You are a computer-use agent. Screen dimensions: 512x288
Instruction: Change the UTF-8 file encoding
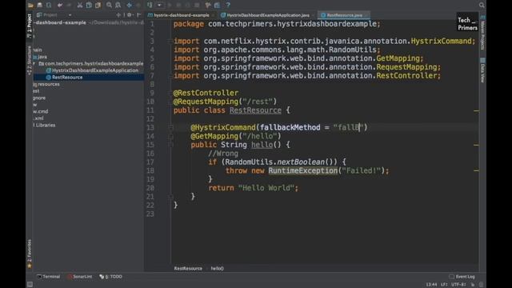pyautogui.click(x=458, y=285)
